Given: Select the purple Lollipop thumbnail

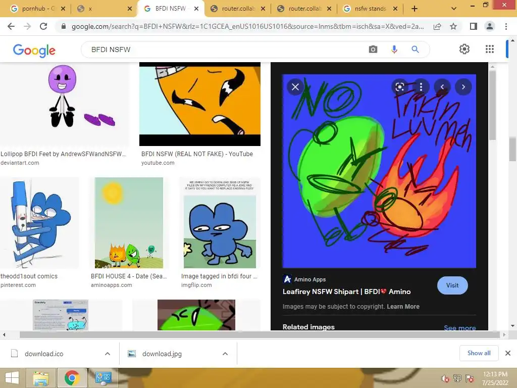Looking at the screenshot, I should (65, 104).
